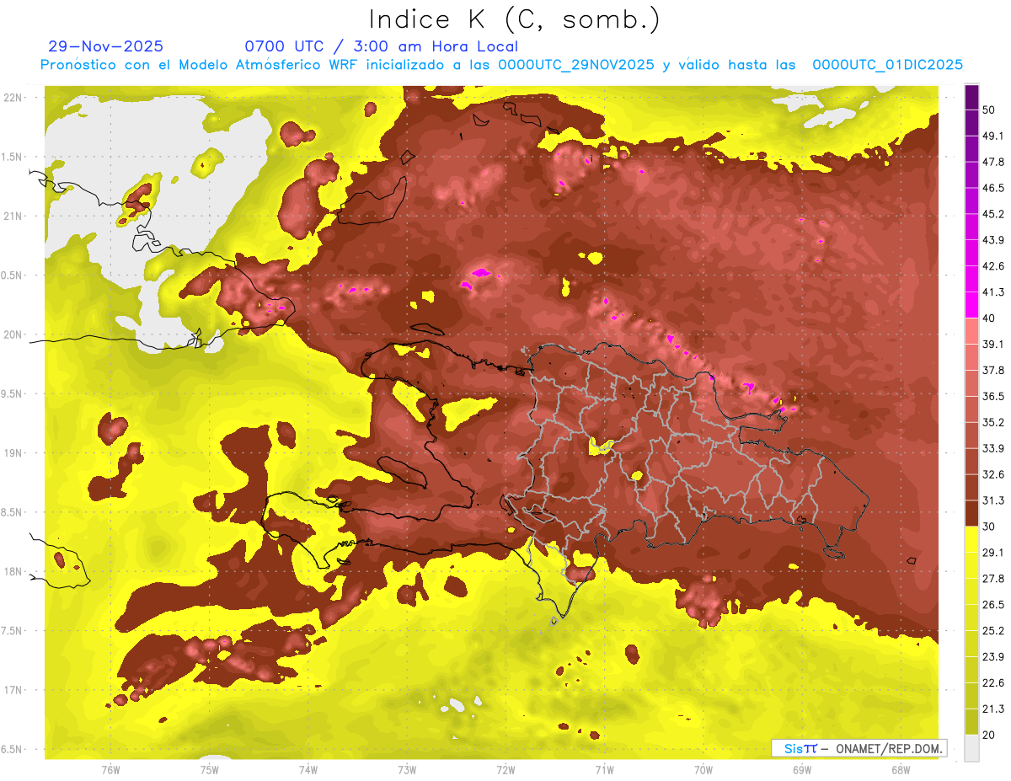Click the '22.6' color scale value
The height and width of the screenshot is (781, 1011).
(993, 682)
